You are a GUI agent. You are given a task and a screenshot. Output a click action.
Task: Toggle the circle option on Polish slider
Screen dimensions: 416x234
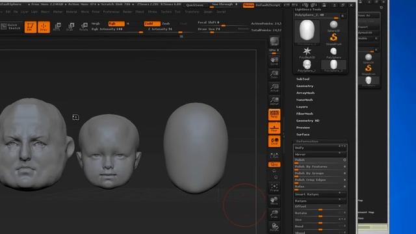coord(344,160)
